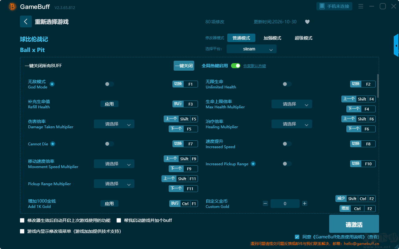Viewport: 399px width, 249px height.
Task: Click the 请激活 activate button
Action: [354, 224]
